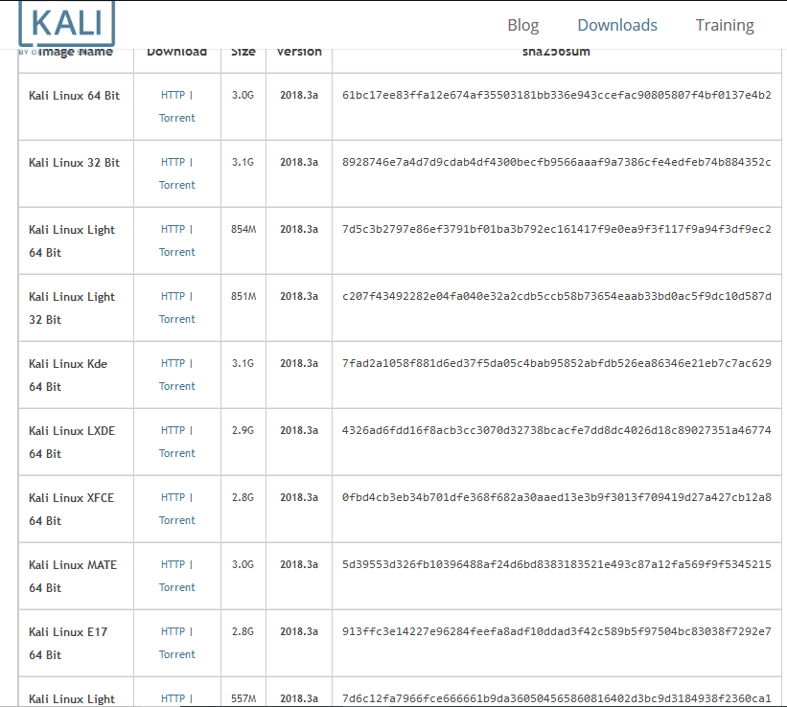Viewport: 787px width, 707px height.
Task: Download Kali Linux Kde torrent file
Action: [x=176, y=386]
